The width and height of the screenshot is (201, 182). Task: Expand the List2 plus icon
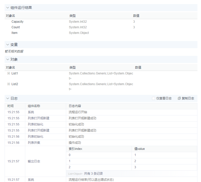click(9, 84)
